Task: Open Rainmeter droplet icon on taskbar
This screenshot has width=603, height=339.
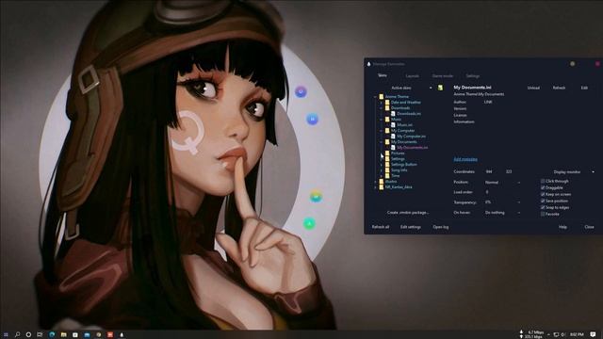Action: pyautogui.click(x=122, y=335)
